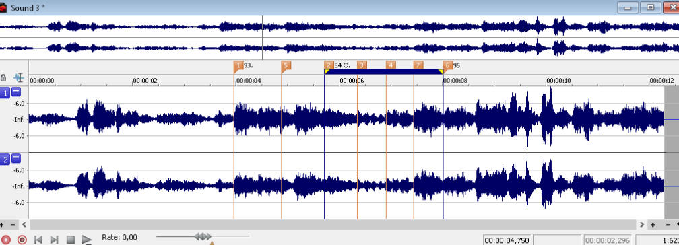
Task: Click marker 5 on the ruler
Action: coord(286,66)
